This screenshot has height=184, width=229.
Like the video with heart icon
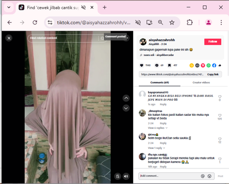tap(142, 65)
